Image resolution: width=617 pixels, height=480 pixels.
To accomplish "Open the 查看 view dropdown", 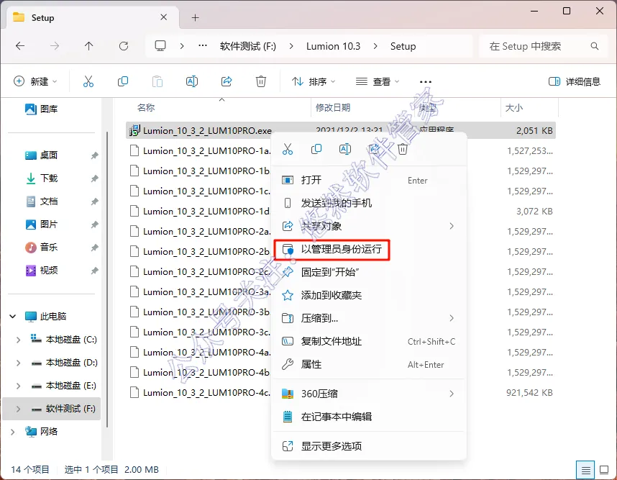I will pos(378,81).
